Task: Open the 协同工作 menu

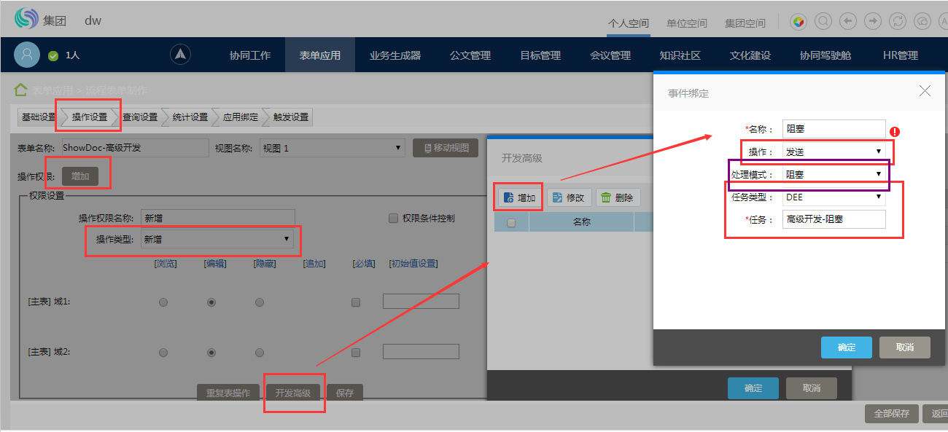Action: tap(249, 55)
